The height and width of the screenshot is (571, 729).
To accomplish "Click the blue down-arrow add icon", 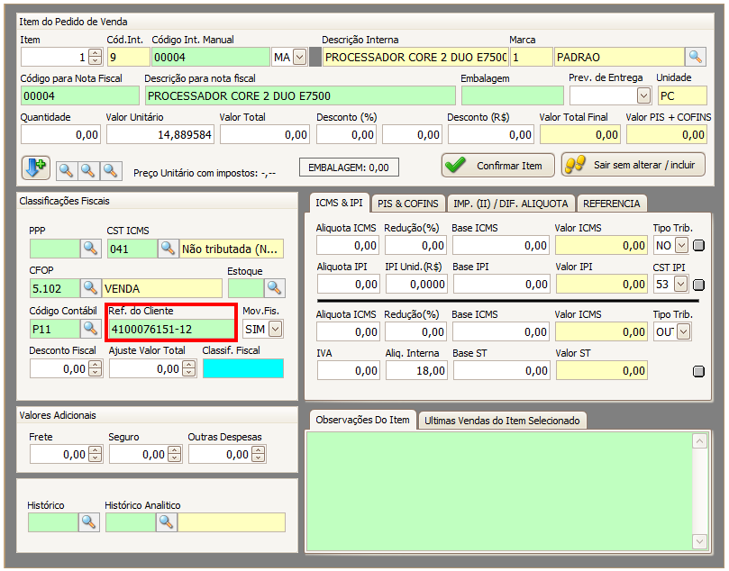I will [x=36, y=168].
